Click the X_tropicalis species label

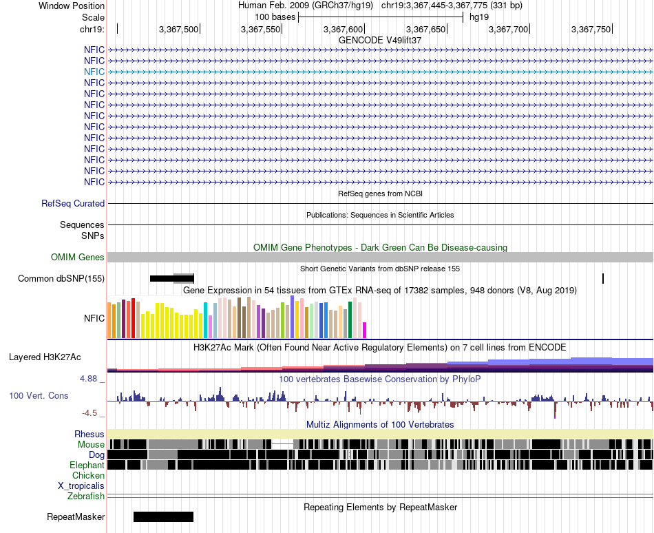pyautogui.click(x=81, y=486)
